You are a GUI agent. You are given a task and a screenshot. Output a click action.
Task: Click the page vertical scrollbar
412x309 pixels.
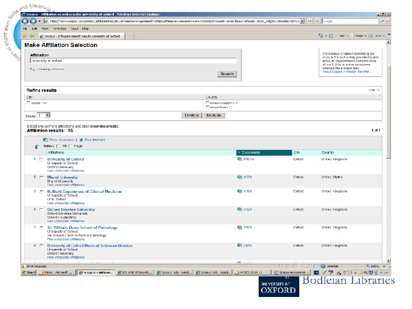(389, 113)
